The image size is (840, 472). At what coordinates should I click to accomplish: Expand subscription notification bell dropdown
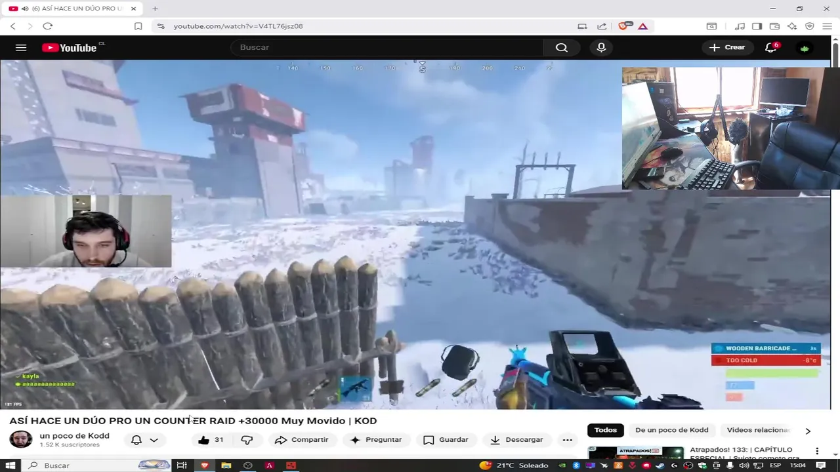[x=144, y=440]
